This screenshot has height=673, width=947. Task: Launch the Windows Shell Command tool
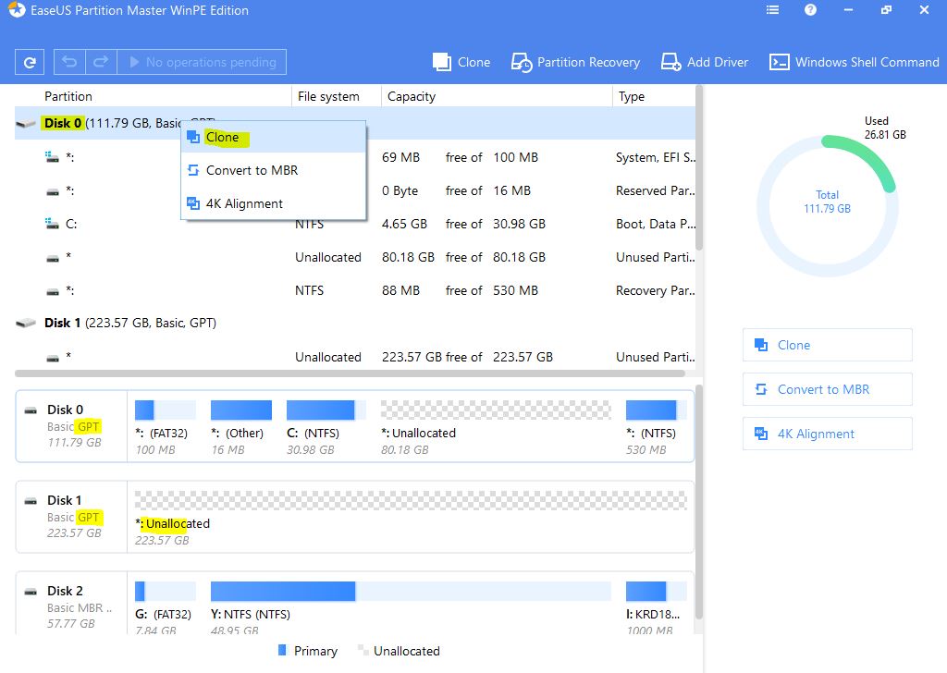854,63
